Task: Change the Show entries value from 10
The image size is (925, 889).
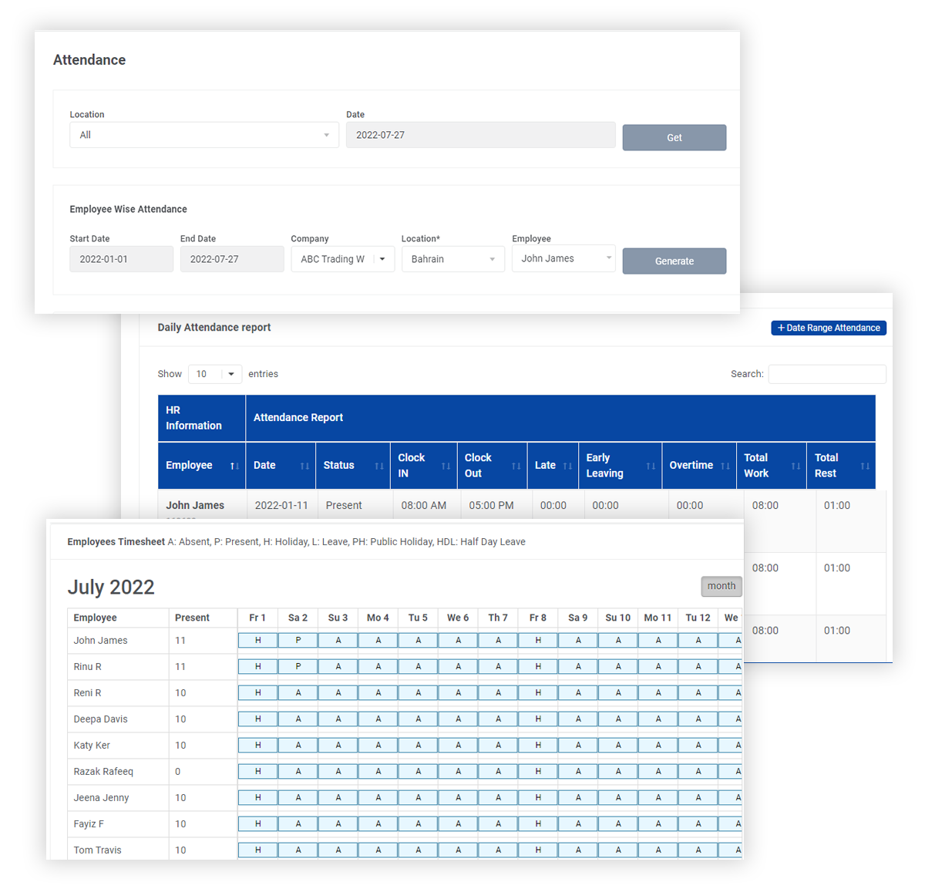Action: click(214, 373)
